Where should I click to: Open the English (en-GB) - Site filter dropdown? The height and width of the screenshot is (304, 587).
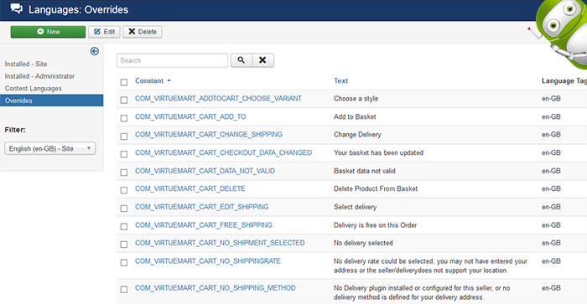pyautogui.click(x=50, y=148)
